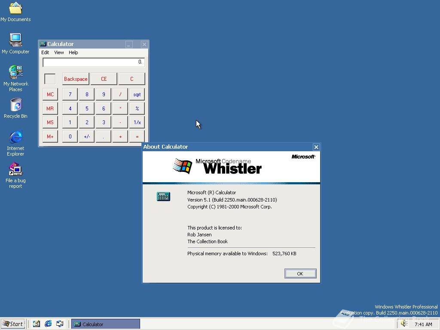Click calculator digit 3 key

[x=104, y=122]
